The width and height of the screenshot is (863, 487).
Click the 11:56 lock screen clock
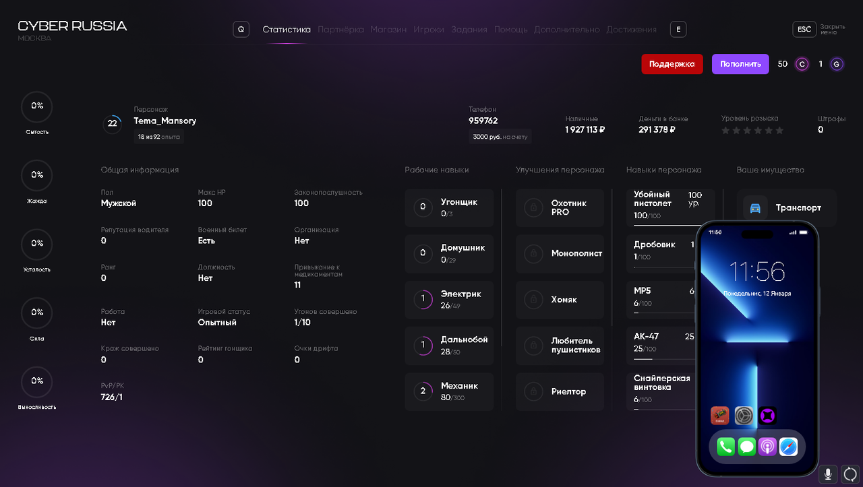(757, 272)
